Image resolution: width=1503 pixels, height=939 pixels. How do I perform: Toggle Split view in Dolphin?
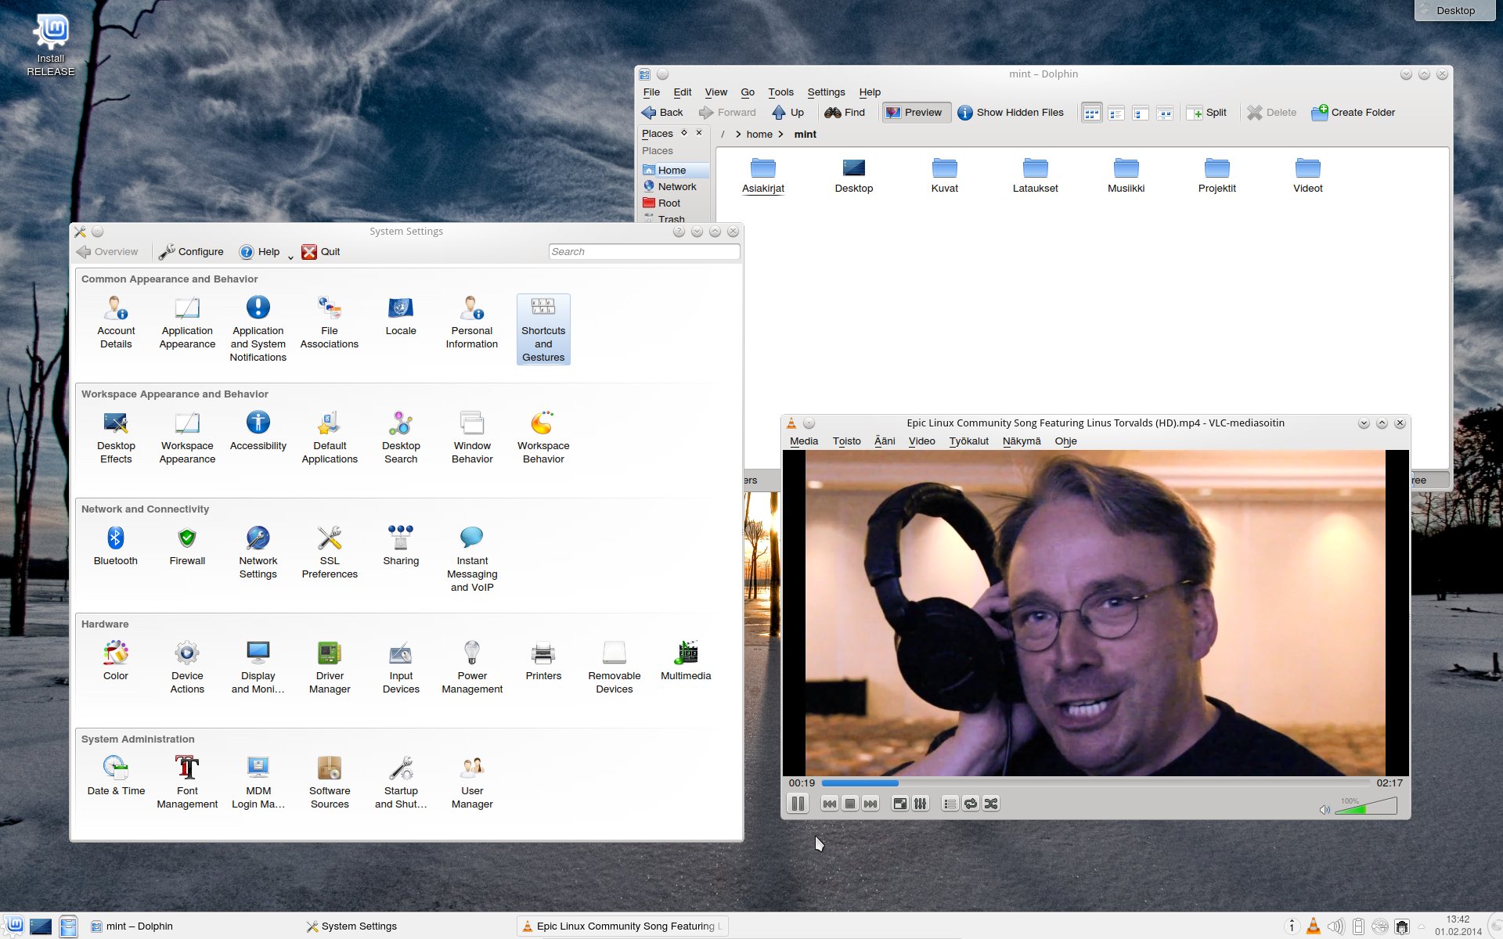[x=1206, y=113]
